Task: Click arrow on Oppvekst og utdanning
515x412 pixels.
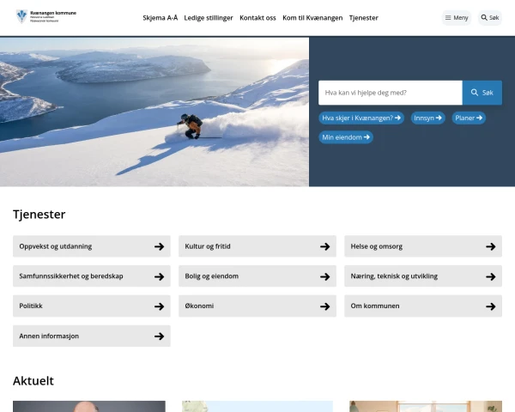Action: pyautogui.click(x=160, y=246)
